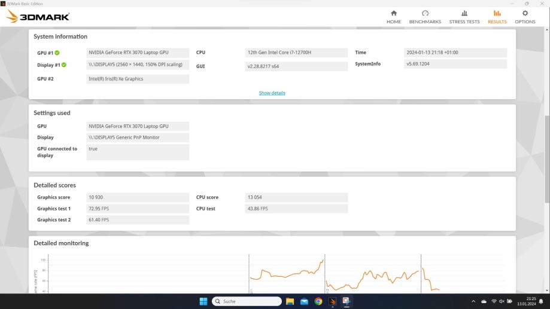Click the 3DMark logo
This screenshot has width=550, height=309.
pos(38,17)
